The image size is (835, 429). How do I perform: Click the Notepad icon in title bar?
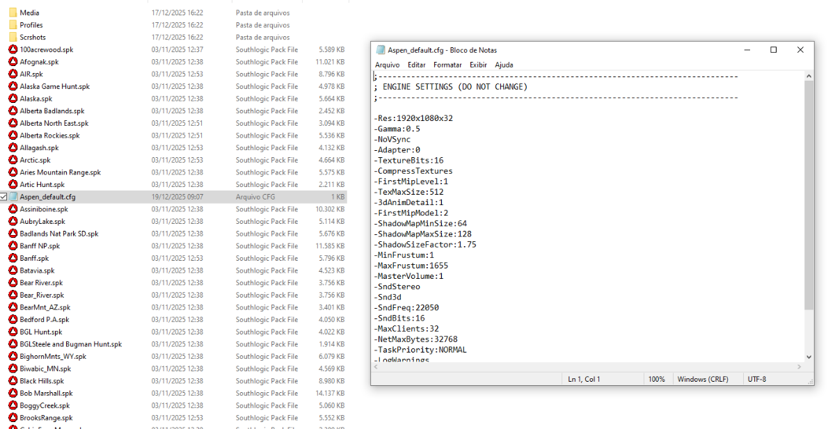coord(381,50)
